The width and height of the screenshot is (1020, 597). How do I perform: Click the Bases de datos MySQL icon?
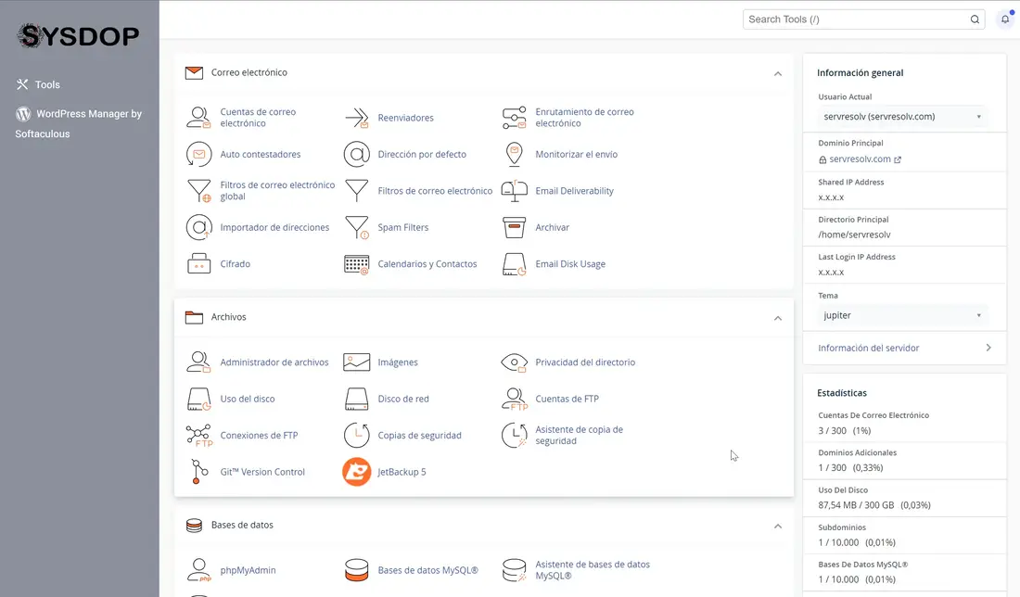tap(356, 570)
